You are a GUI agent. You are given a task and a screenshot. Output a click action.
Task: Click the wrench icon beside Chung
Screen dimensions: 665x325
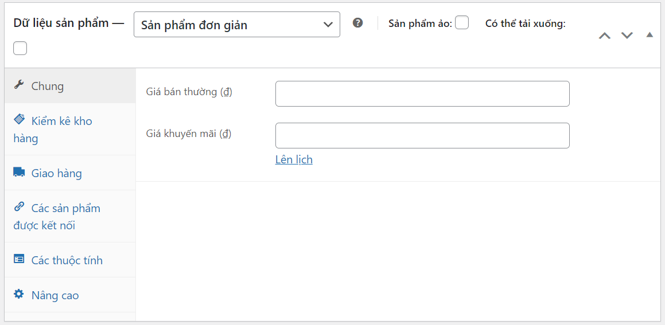click(19, 85)
